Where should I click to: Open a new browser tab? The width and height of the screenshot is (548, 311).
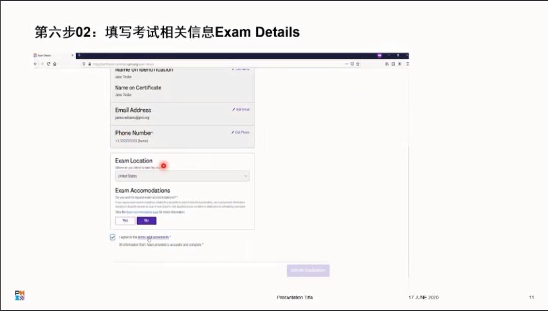(79, 56)
